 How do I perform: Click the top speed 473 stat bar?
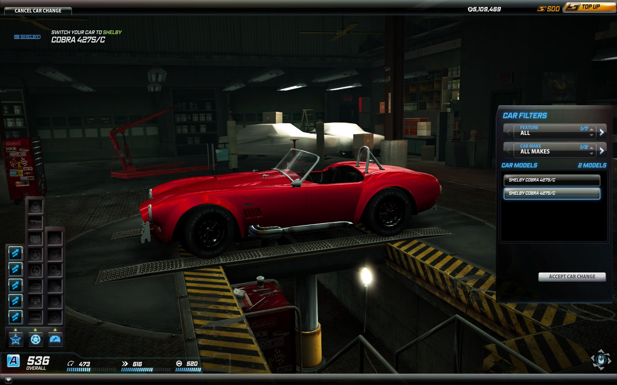click(91, 370)
